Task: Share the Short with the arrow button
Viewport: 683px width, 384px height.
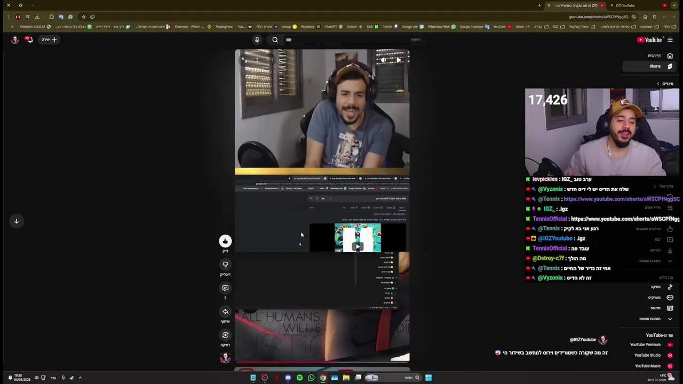Action: click(x=225, y=311)
